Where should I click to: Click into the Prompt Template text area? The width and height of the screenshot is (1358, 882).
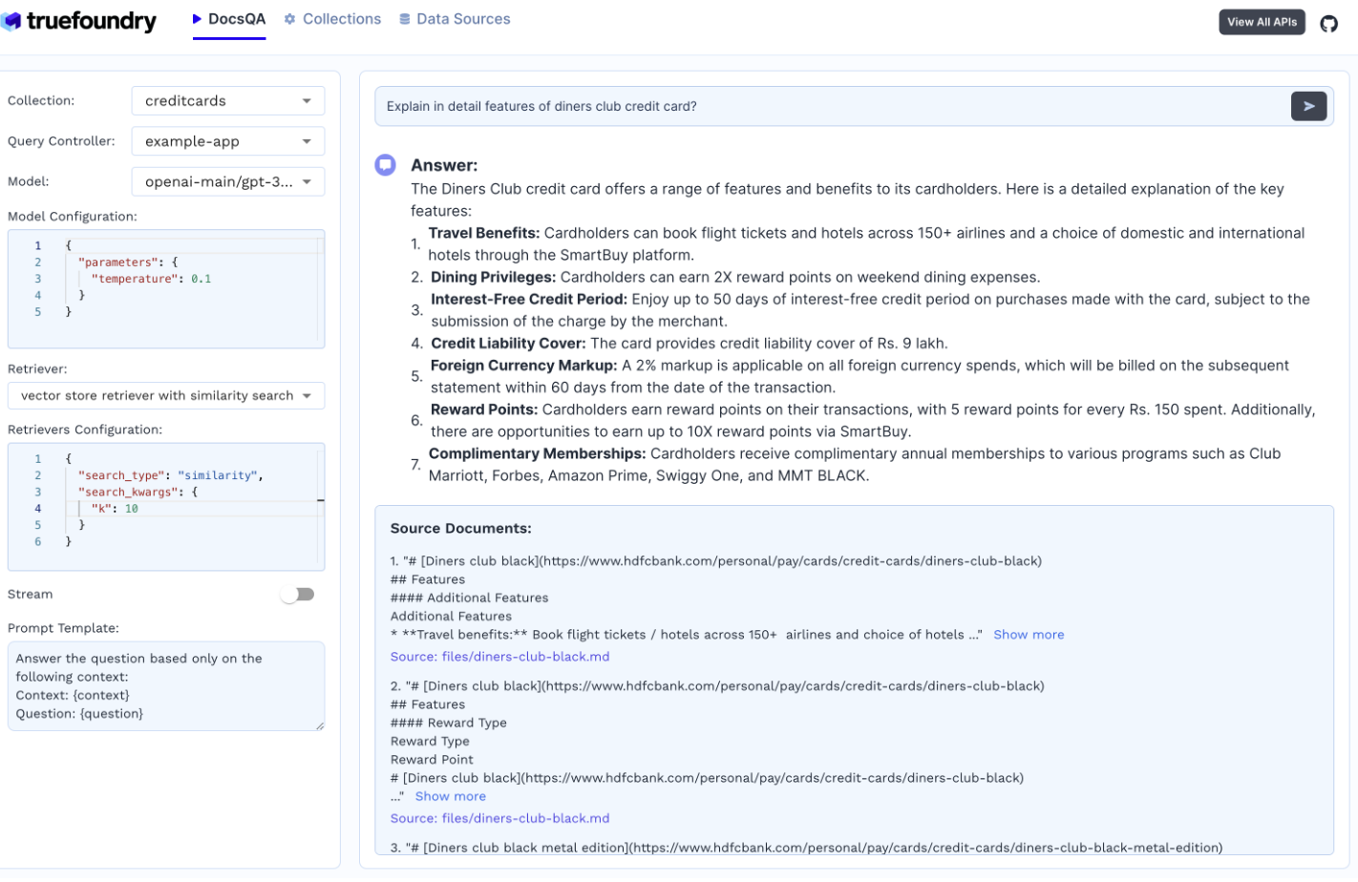click(x=166, y=686)
